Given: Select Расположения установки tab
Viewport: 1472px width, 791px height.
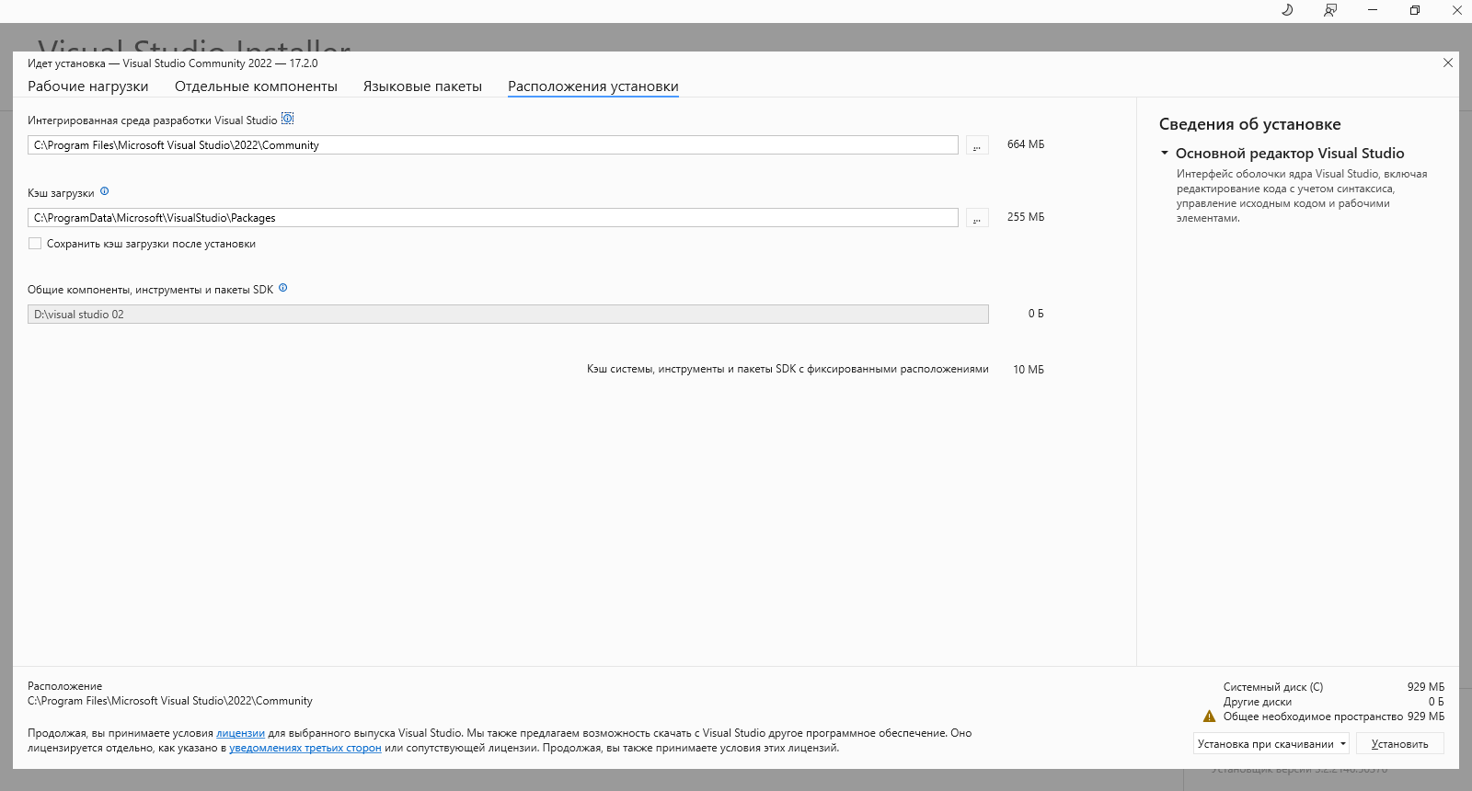Looking at the screenshot, I should [x=592, y=86].
